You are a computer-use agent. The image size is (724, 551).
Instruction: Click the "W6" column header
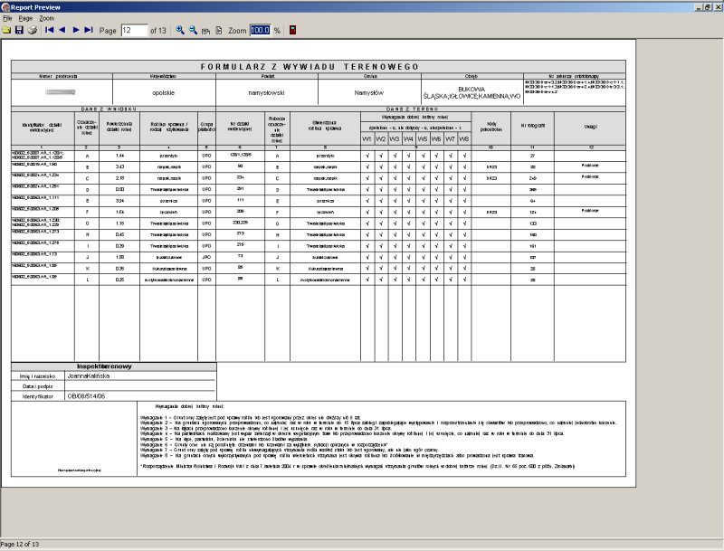(436, 139)
